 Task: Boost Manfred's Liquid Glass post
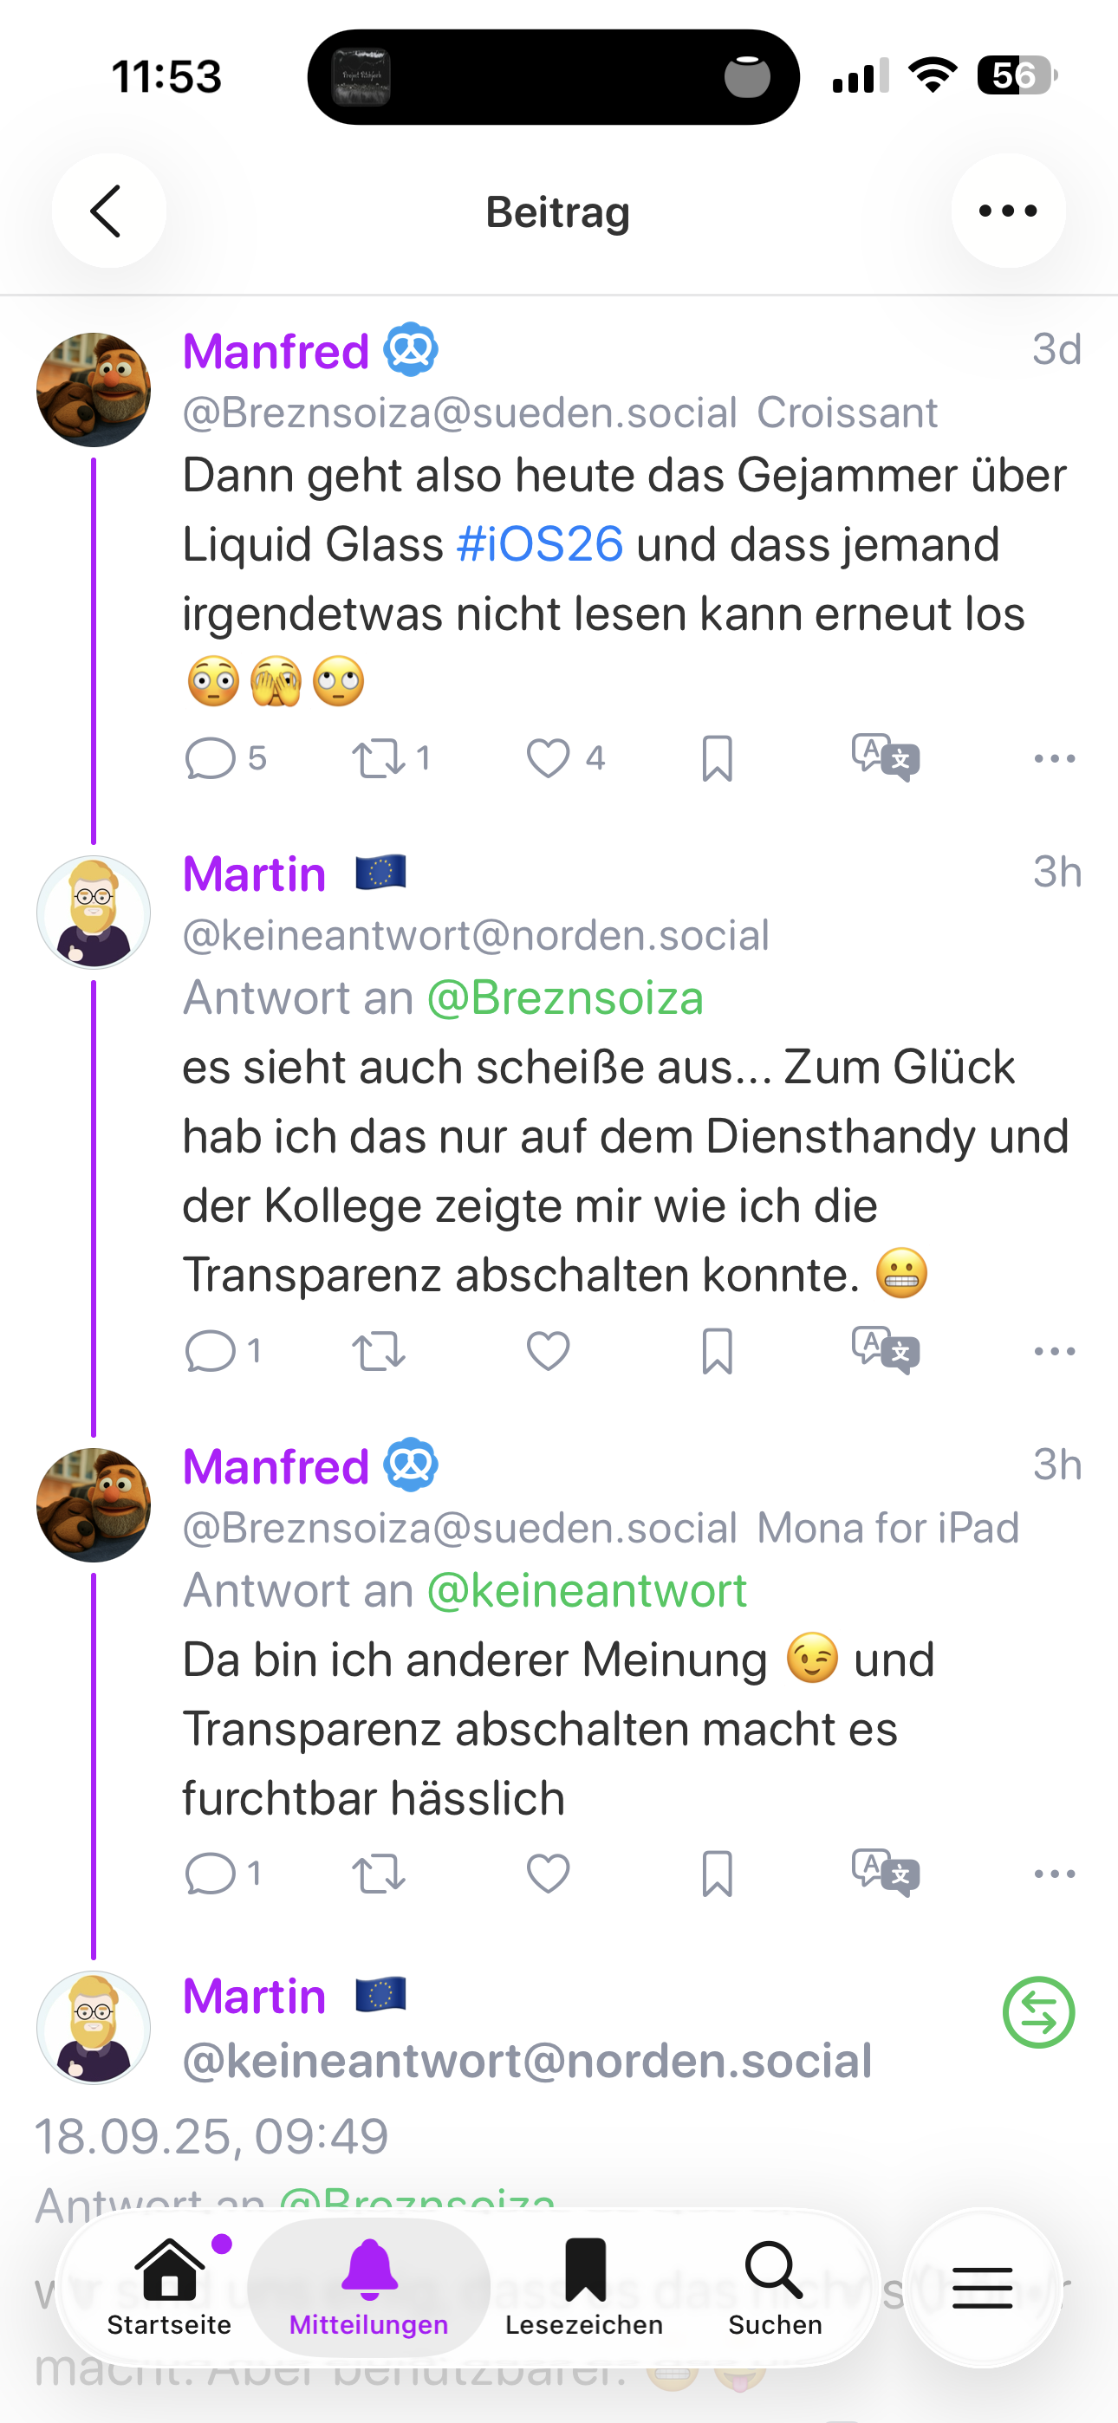(379, 758)
